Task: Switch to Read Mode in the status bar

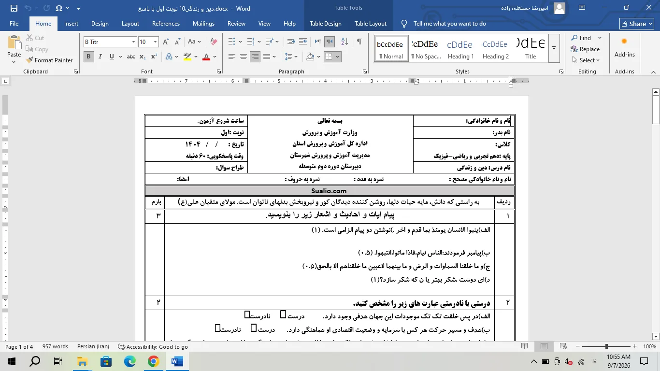Action: pyautogui.click(x=525, y=346)
